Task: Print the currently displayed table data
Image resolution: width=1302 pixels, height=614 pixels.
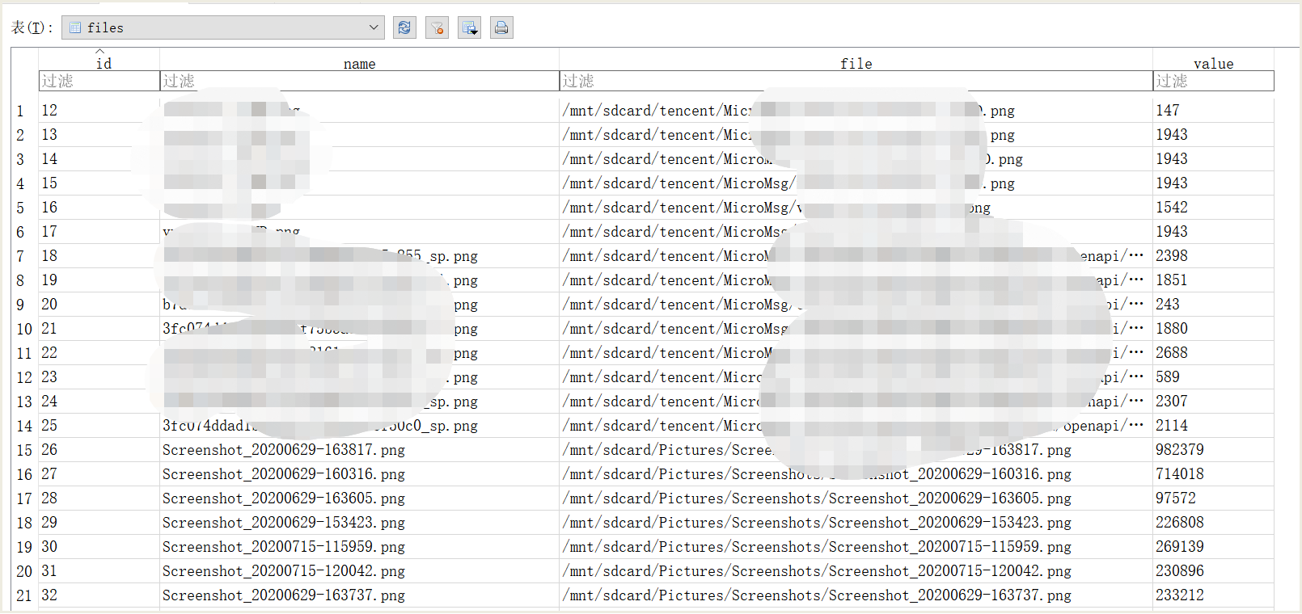Action: (x=501, y=27)
